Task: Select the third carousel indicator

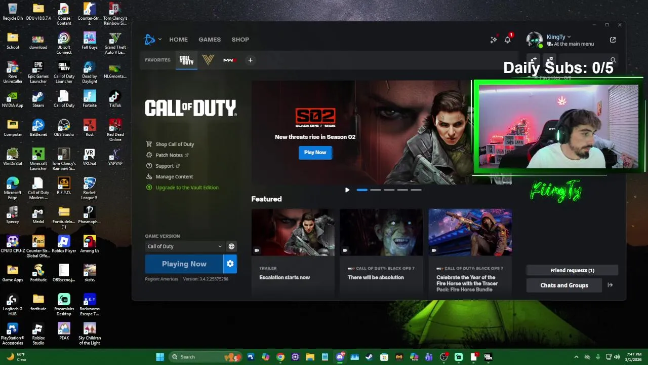Action: click(x=389, y=190)
